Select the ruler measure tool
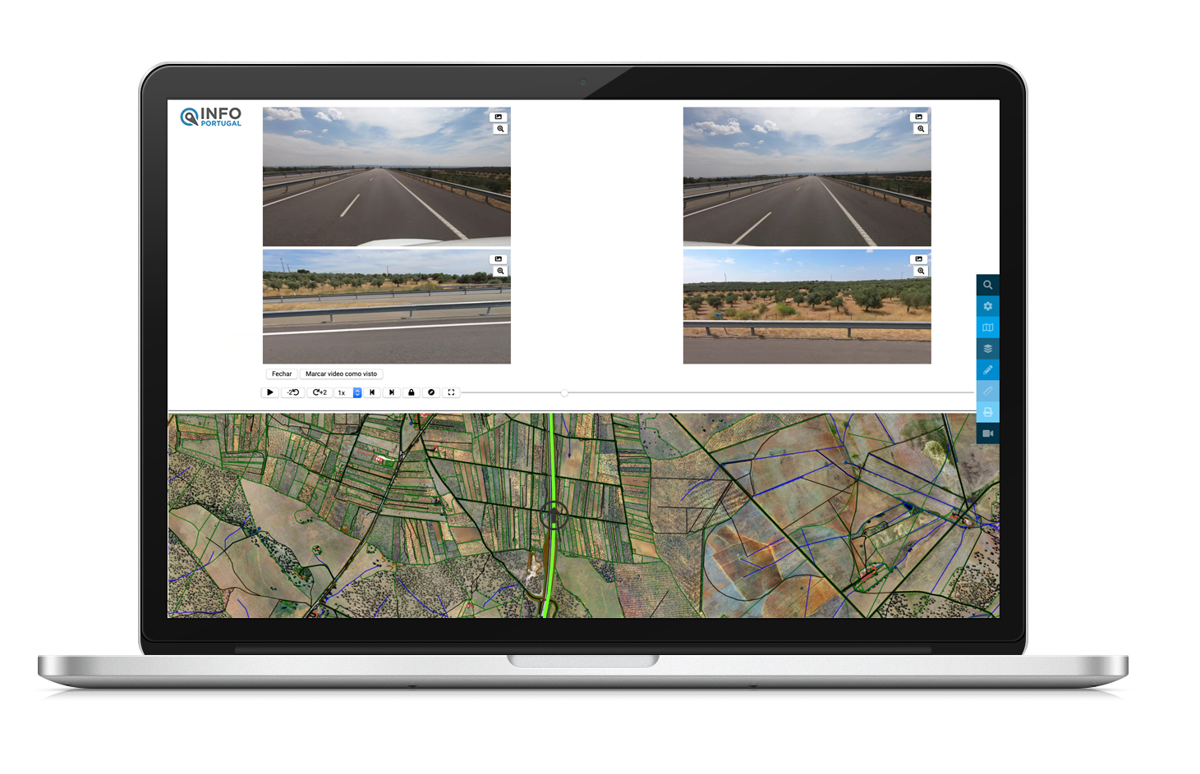The image size is (1200, 774). 987,391
